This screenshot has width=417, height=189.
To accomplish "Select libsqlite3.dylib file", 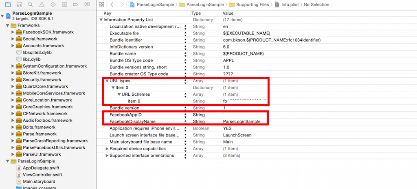I will pos(37,53).
